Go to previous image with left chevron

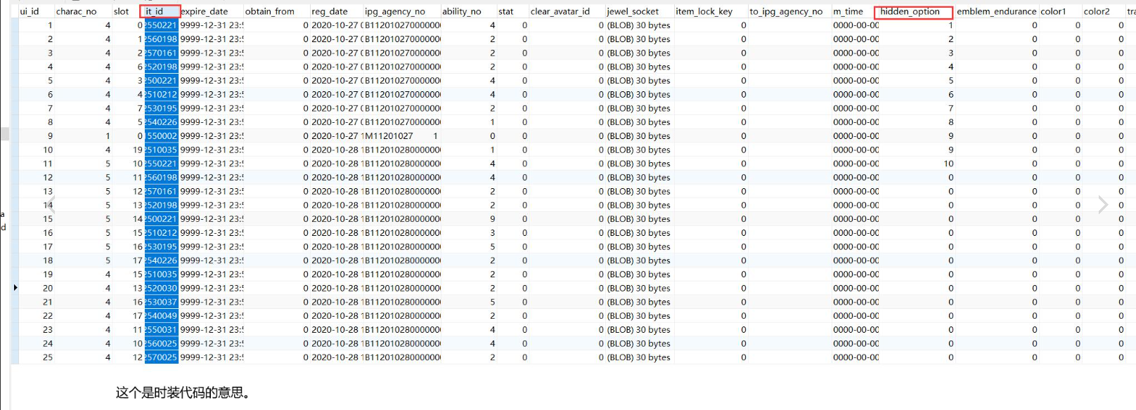[50, 205]
